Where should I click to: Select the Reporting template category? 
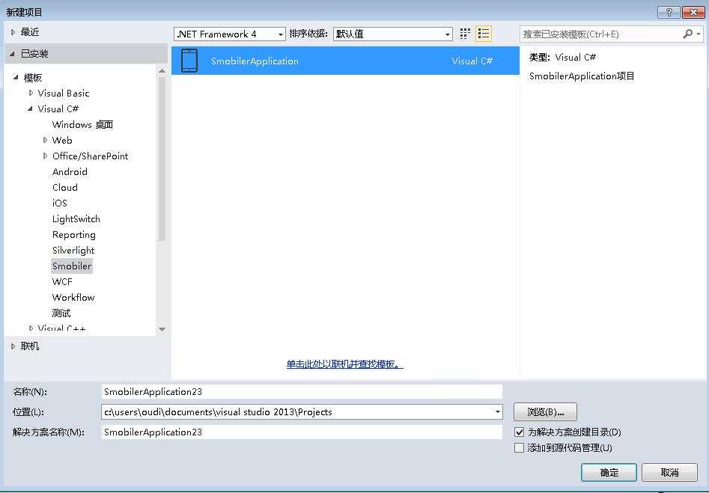click(x=73, y=234)
